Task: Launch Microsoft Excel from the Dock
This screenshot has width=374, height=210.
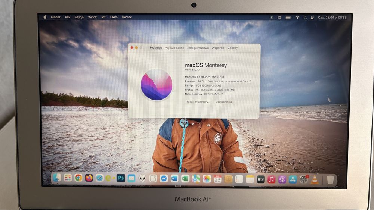Action: click(x=185, y=179)
